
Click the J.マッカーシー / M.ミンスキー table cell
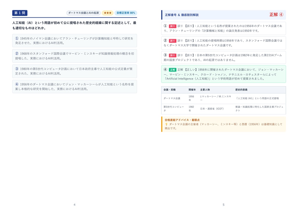click(216, 98)
